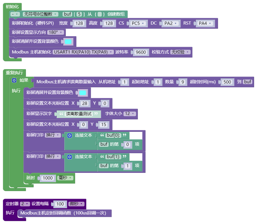Select the 180° display direction dropdown
The width and height of the screenshot is (257, 224).
point(56,32)
